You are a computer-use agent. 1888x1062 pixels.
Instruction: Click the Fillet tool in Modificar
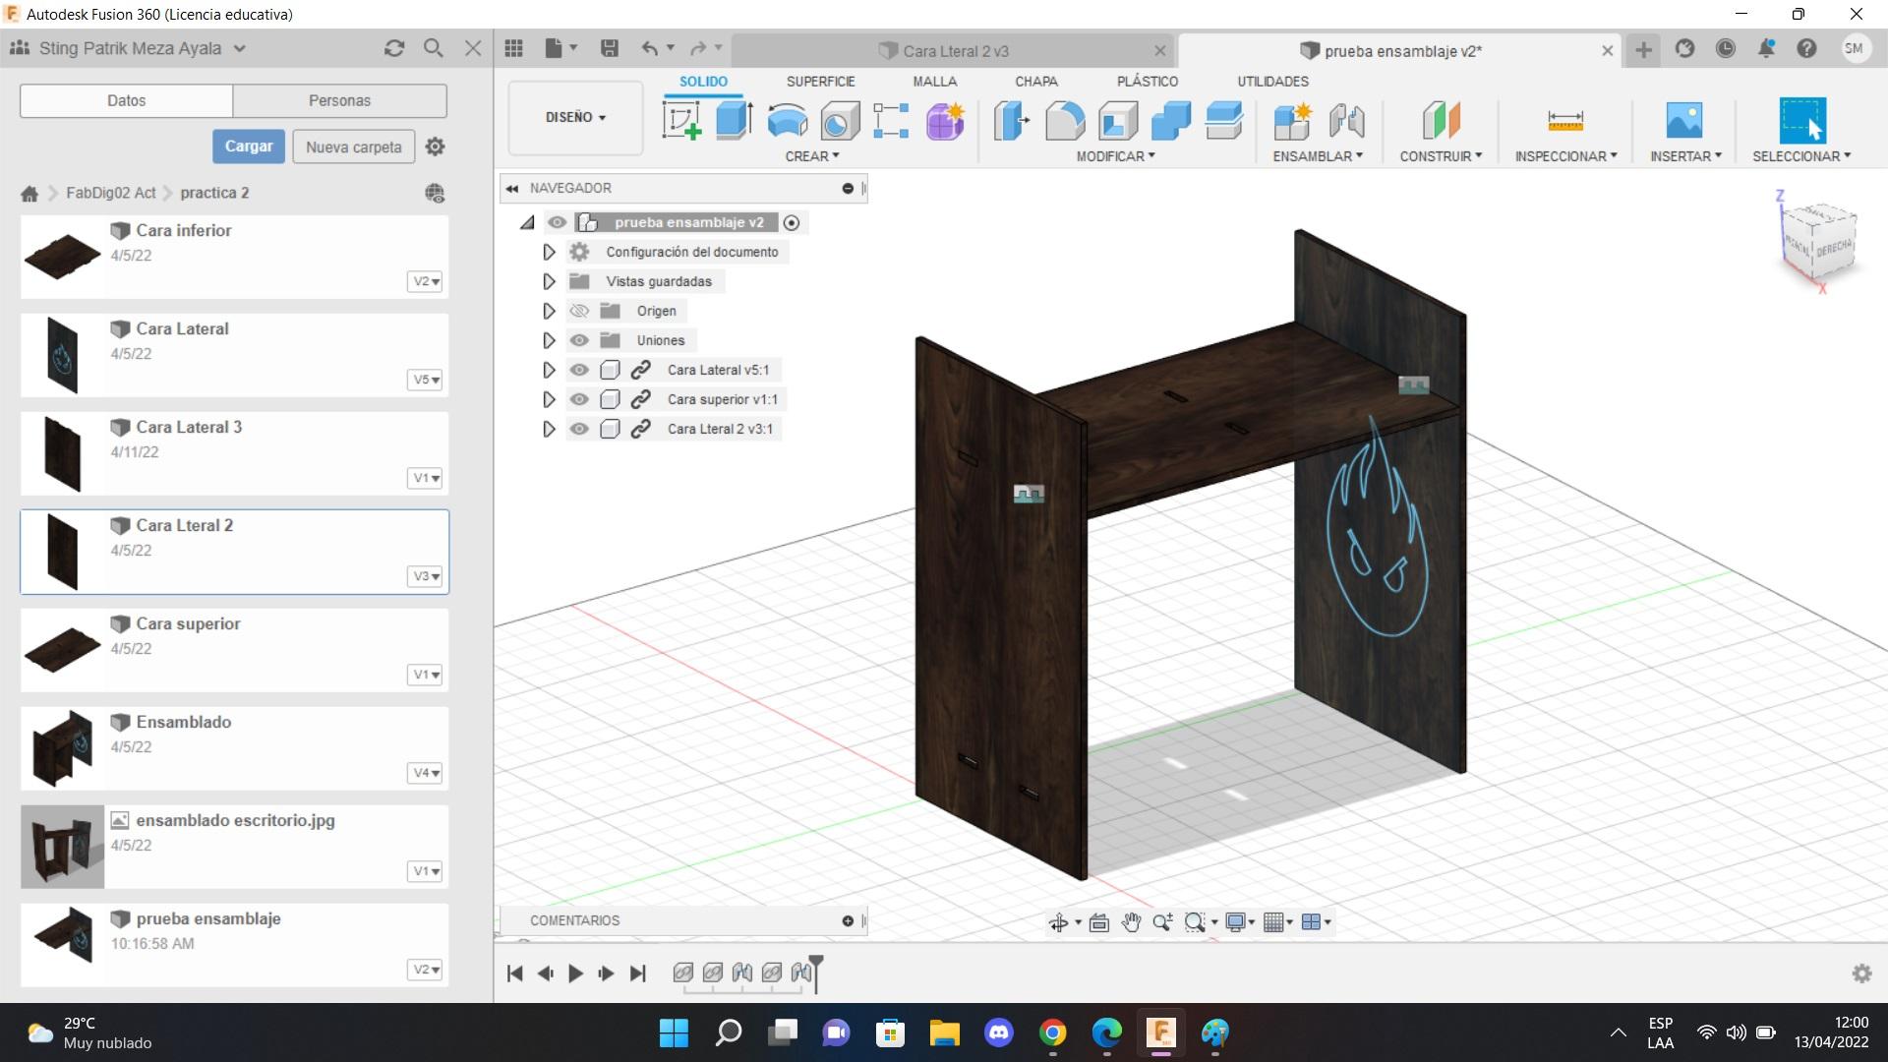[1065, 121]
